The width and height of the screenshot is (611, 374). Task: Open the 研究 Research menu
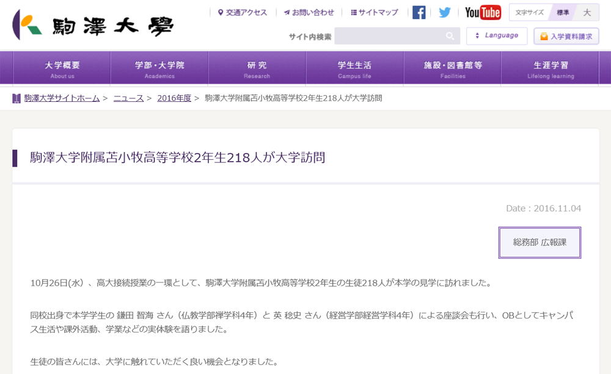pyautogui.click(x=257, y=68)
